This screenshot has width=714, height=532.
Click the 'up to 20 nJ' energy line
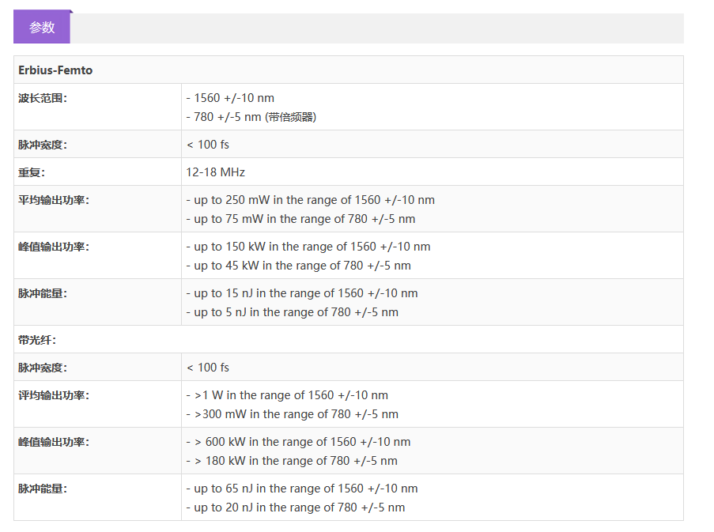coord(295,507)
